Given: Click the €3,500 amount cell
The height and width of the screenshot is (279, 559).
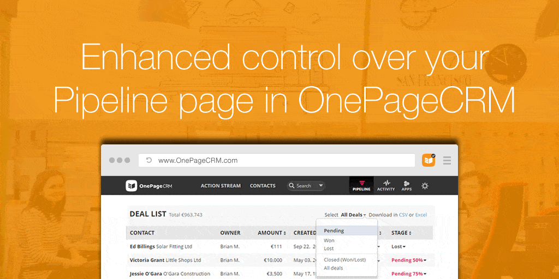Looking at the screenshot, I should coord(275,274).
